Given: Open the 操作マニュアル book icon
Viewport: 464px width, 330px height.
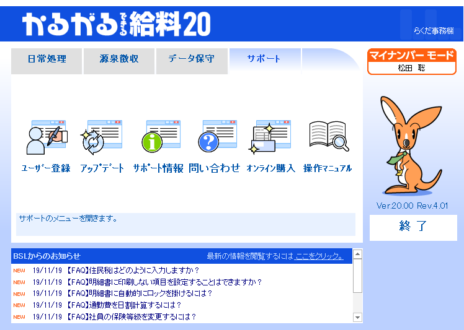Looking at the screenshot, I should point(329,136).
